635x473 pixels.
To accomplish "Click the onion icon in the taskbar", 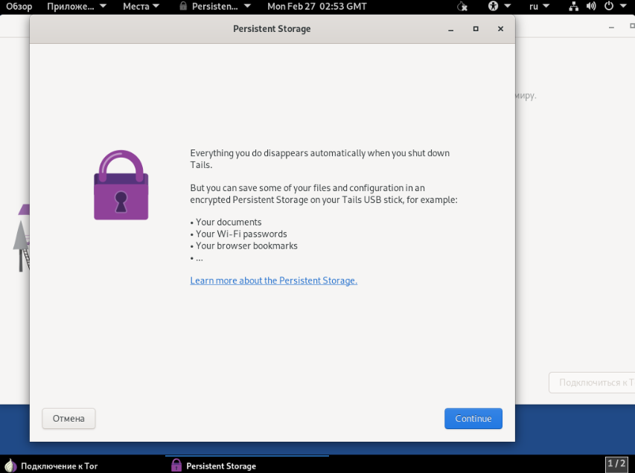I will 10,466.
